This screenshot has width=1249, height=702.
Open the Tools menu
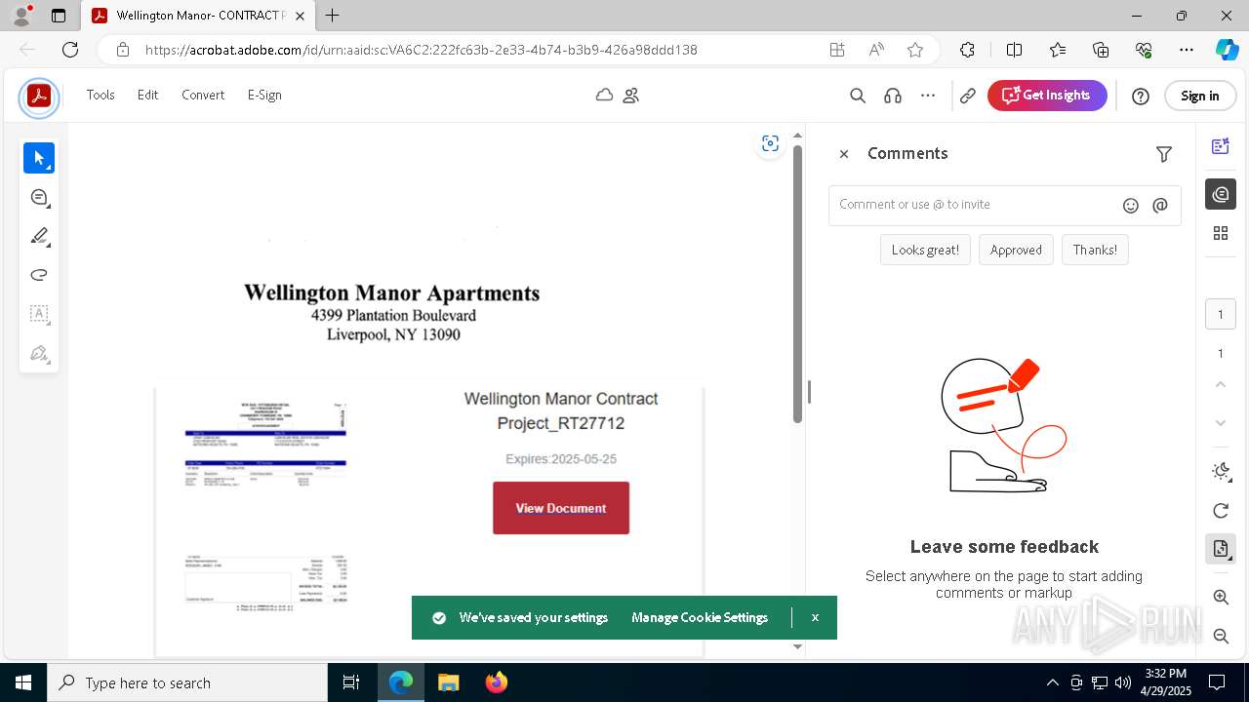101,96
